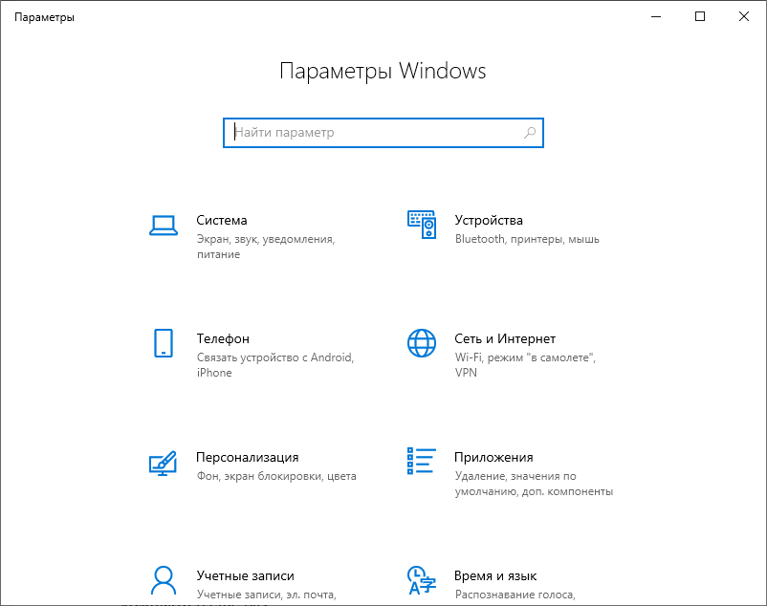Image resolution: width=767 pixels, height=606 pixels.
Task: Click text 'Удаление, значения по умолчанию, доп. компоненты'
Action: pos(534,484)
